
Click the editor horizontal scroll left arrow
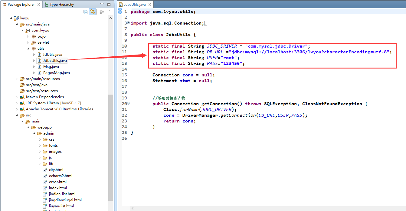[133, 208]
